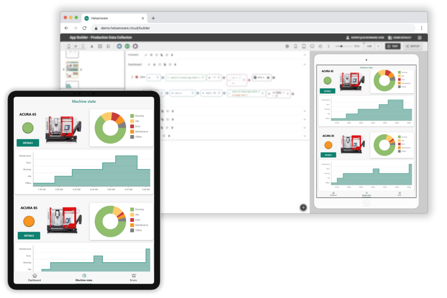This screenshot has width=447, height=298.
Task: Click the user account icon in header
Action: [x=348, y=38]
